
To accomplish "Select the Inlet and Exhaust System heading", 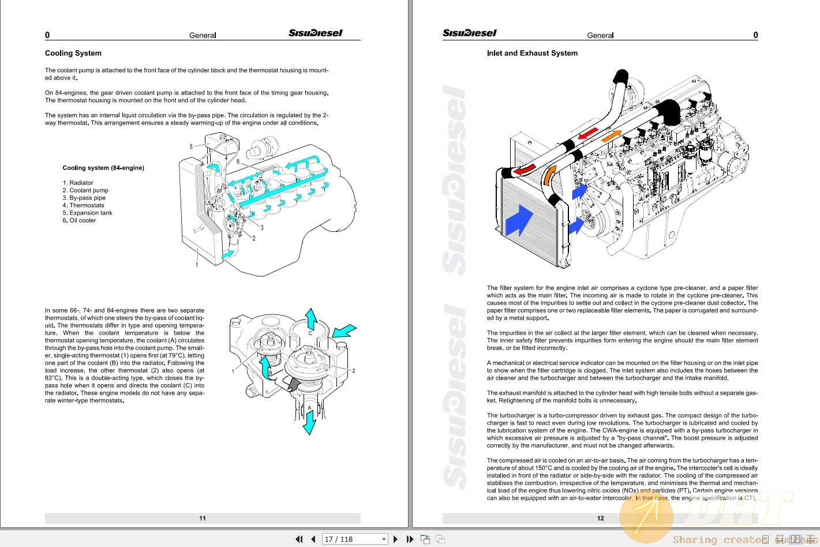I will [531, 53].
